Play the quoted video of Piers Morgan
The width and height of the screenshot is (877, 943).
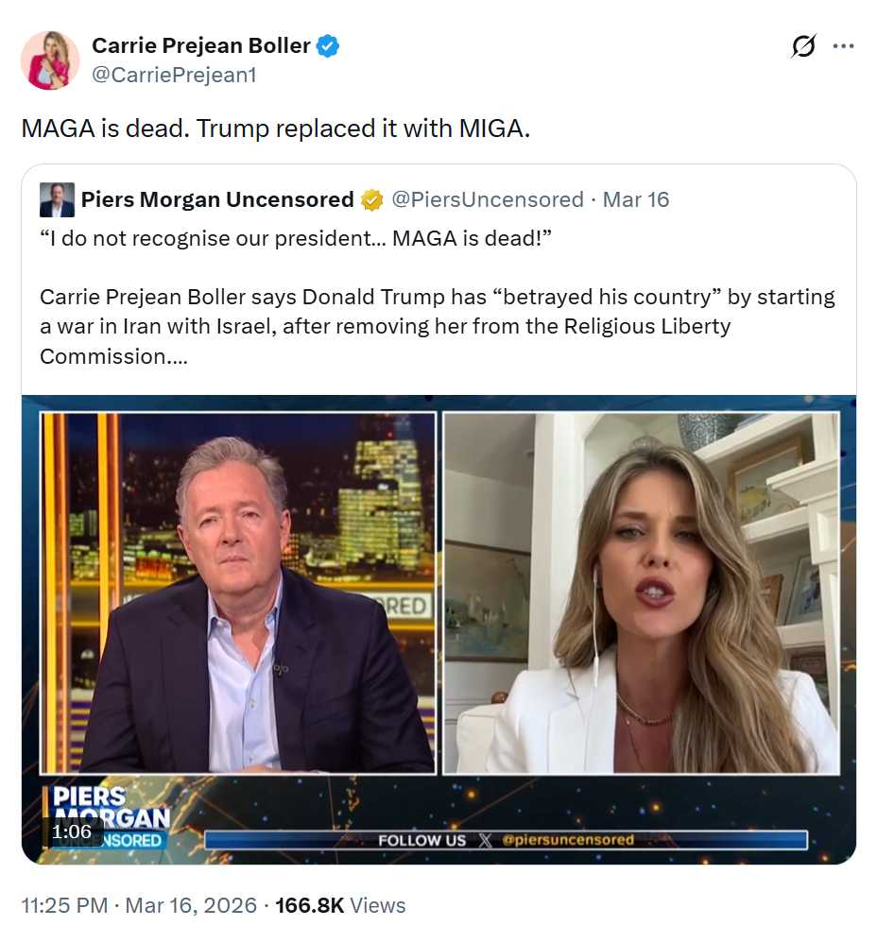pyautogui.click(x=438, y=629)
